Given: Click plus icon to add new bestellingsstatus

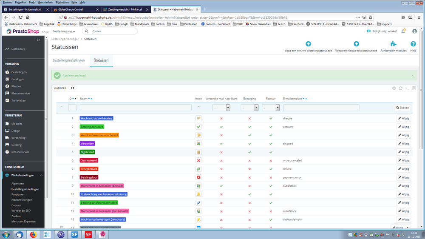Looking at the screenshot, I should (x=308, y=44).
